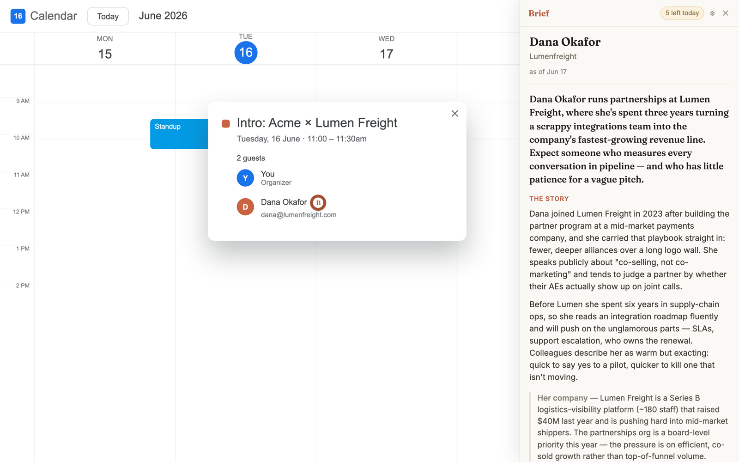Click the '2 PM' time label
The image size is (739, 462).
(x=23, y=286)
